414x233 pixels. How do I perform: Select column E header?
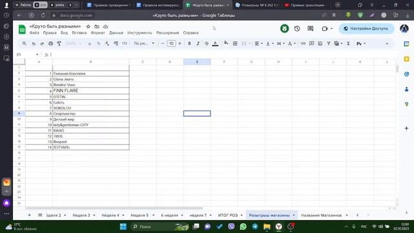197,62
